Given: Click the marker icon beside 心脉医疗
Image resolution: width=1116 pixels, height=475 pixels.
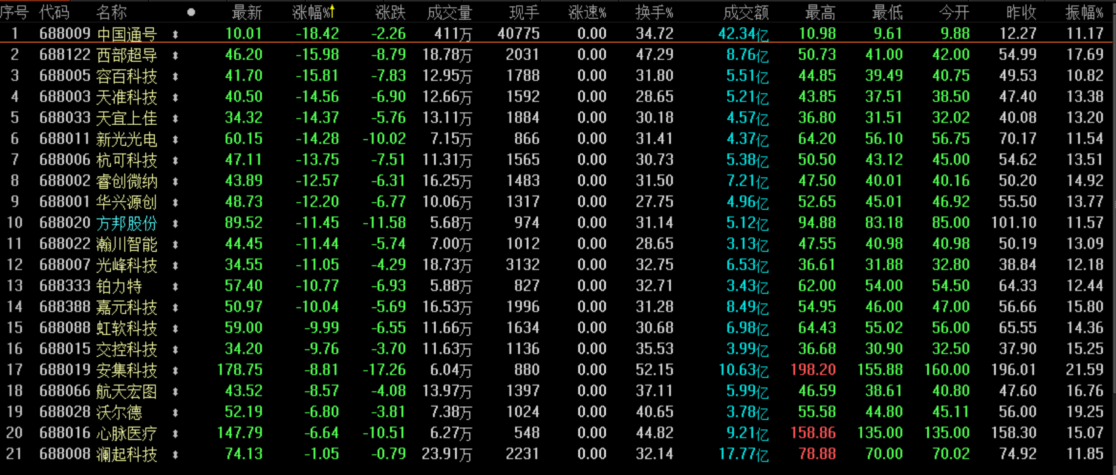Looking at the screenshot, I should (175, 434).
